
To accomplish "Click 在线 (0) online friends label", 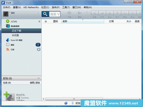I will coord(7,83).
